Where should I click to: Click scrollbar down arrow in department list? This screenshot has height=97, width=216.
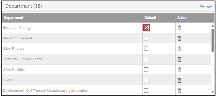click(x=213, y=92)
